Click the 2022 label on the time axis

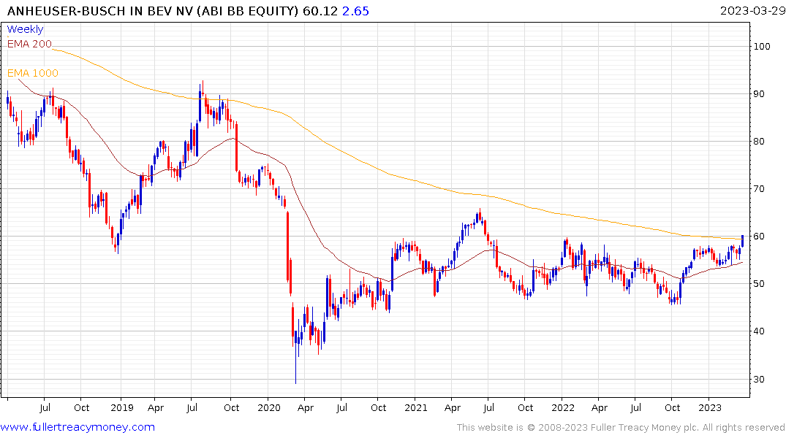(x=562, y=407)
